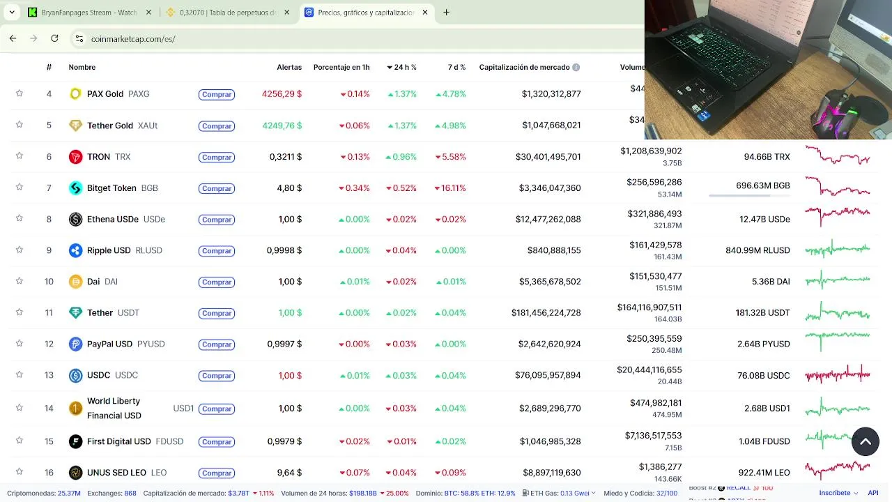Open Ripple USD coin logo
Viewport: 892px width, 502px height.
pos(75,250)
